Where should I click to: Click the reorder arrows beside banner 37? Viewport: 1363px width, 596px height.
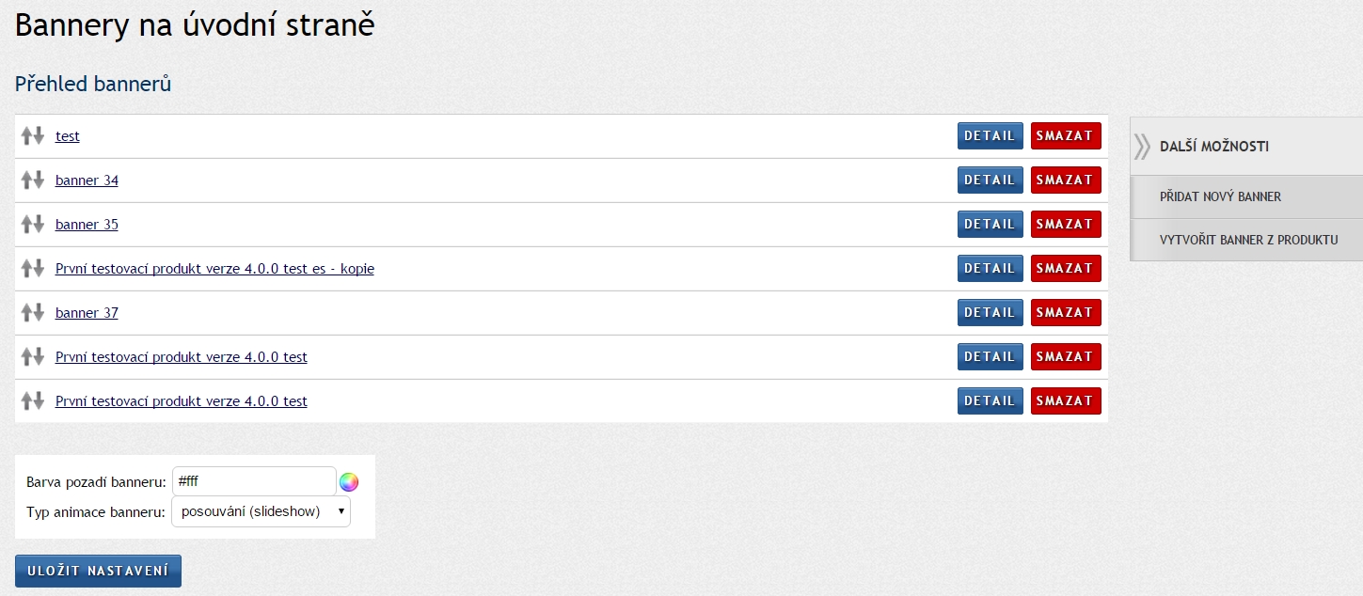point(33,312)
